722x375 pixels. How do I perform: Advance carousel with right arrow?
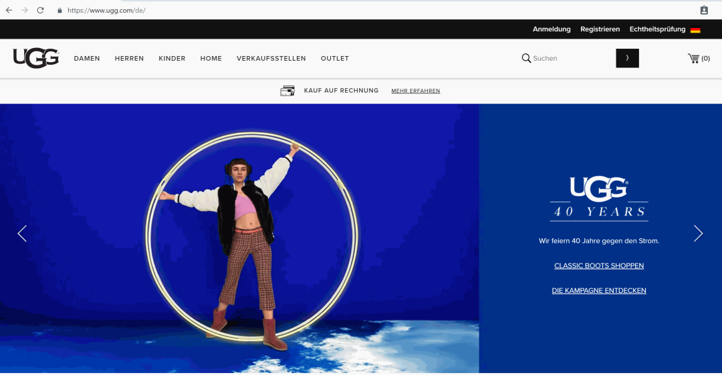pos(698,234)
